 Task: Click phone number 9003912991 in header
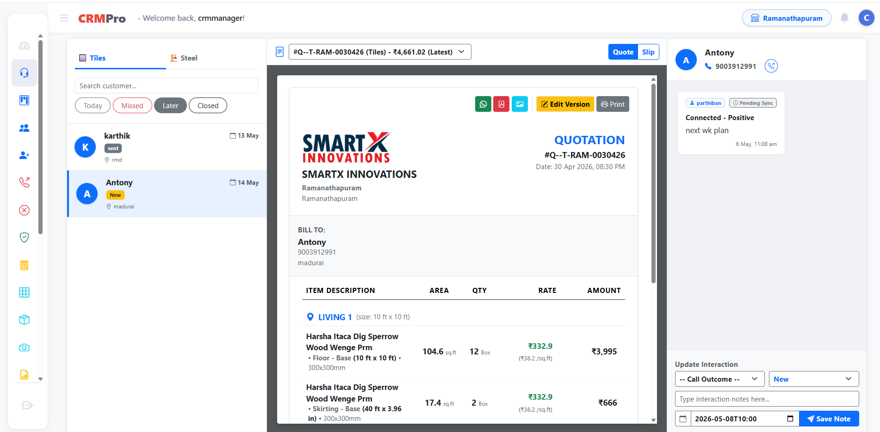(736, 66)
